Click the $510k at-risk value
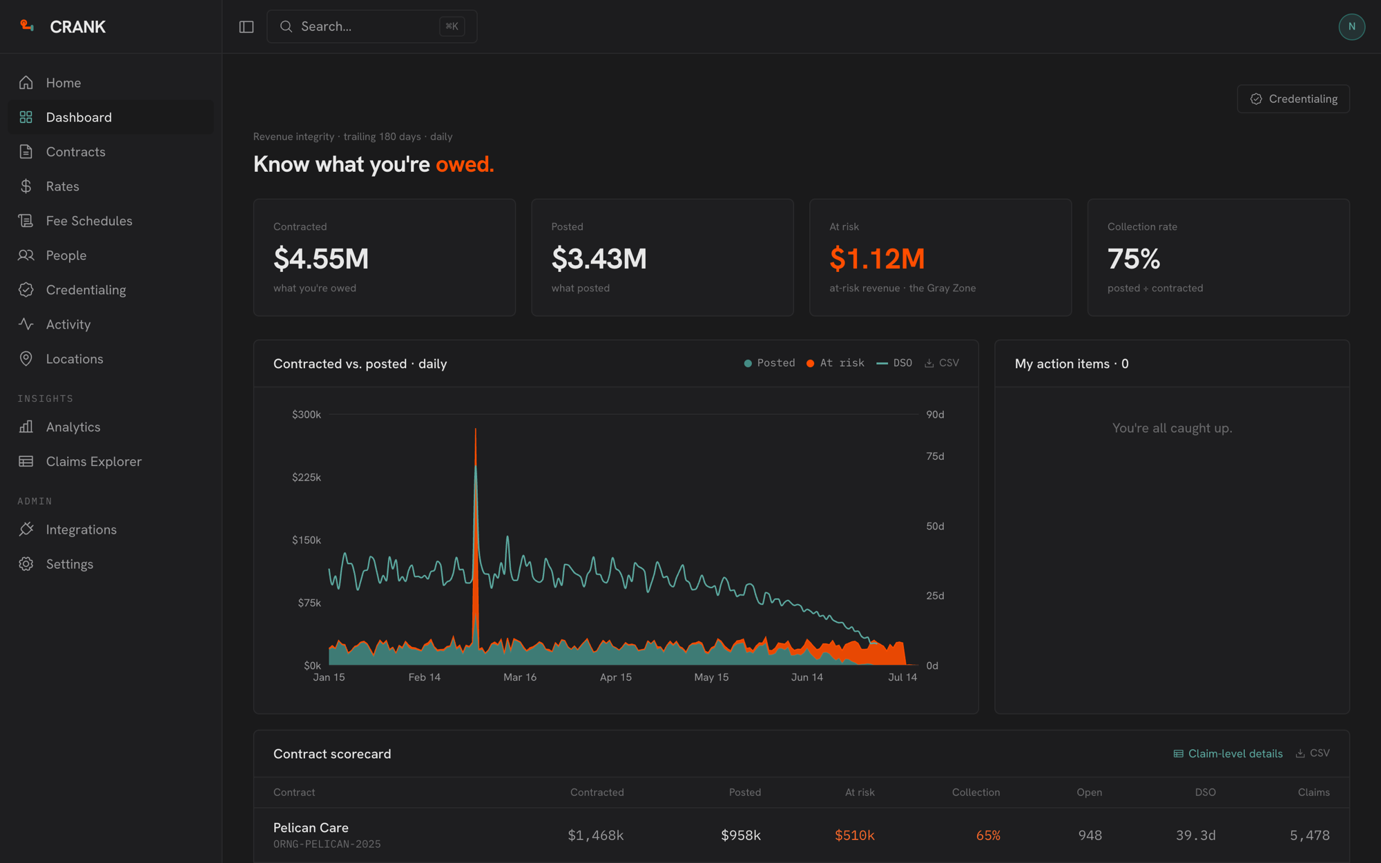Viewport: 1381px width, 863px height. tap(855, 835)
